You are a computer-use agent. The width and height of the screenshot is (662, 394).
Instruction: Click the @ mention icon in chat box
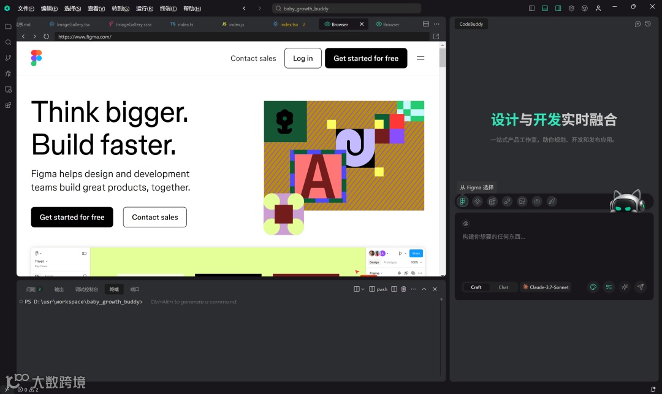(x=466, y=224)
